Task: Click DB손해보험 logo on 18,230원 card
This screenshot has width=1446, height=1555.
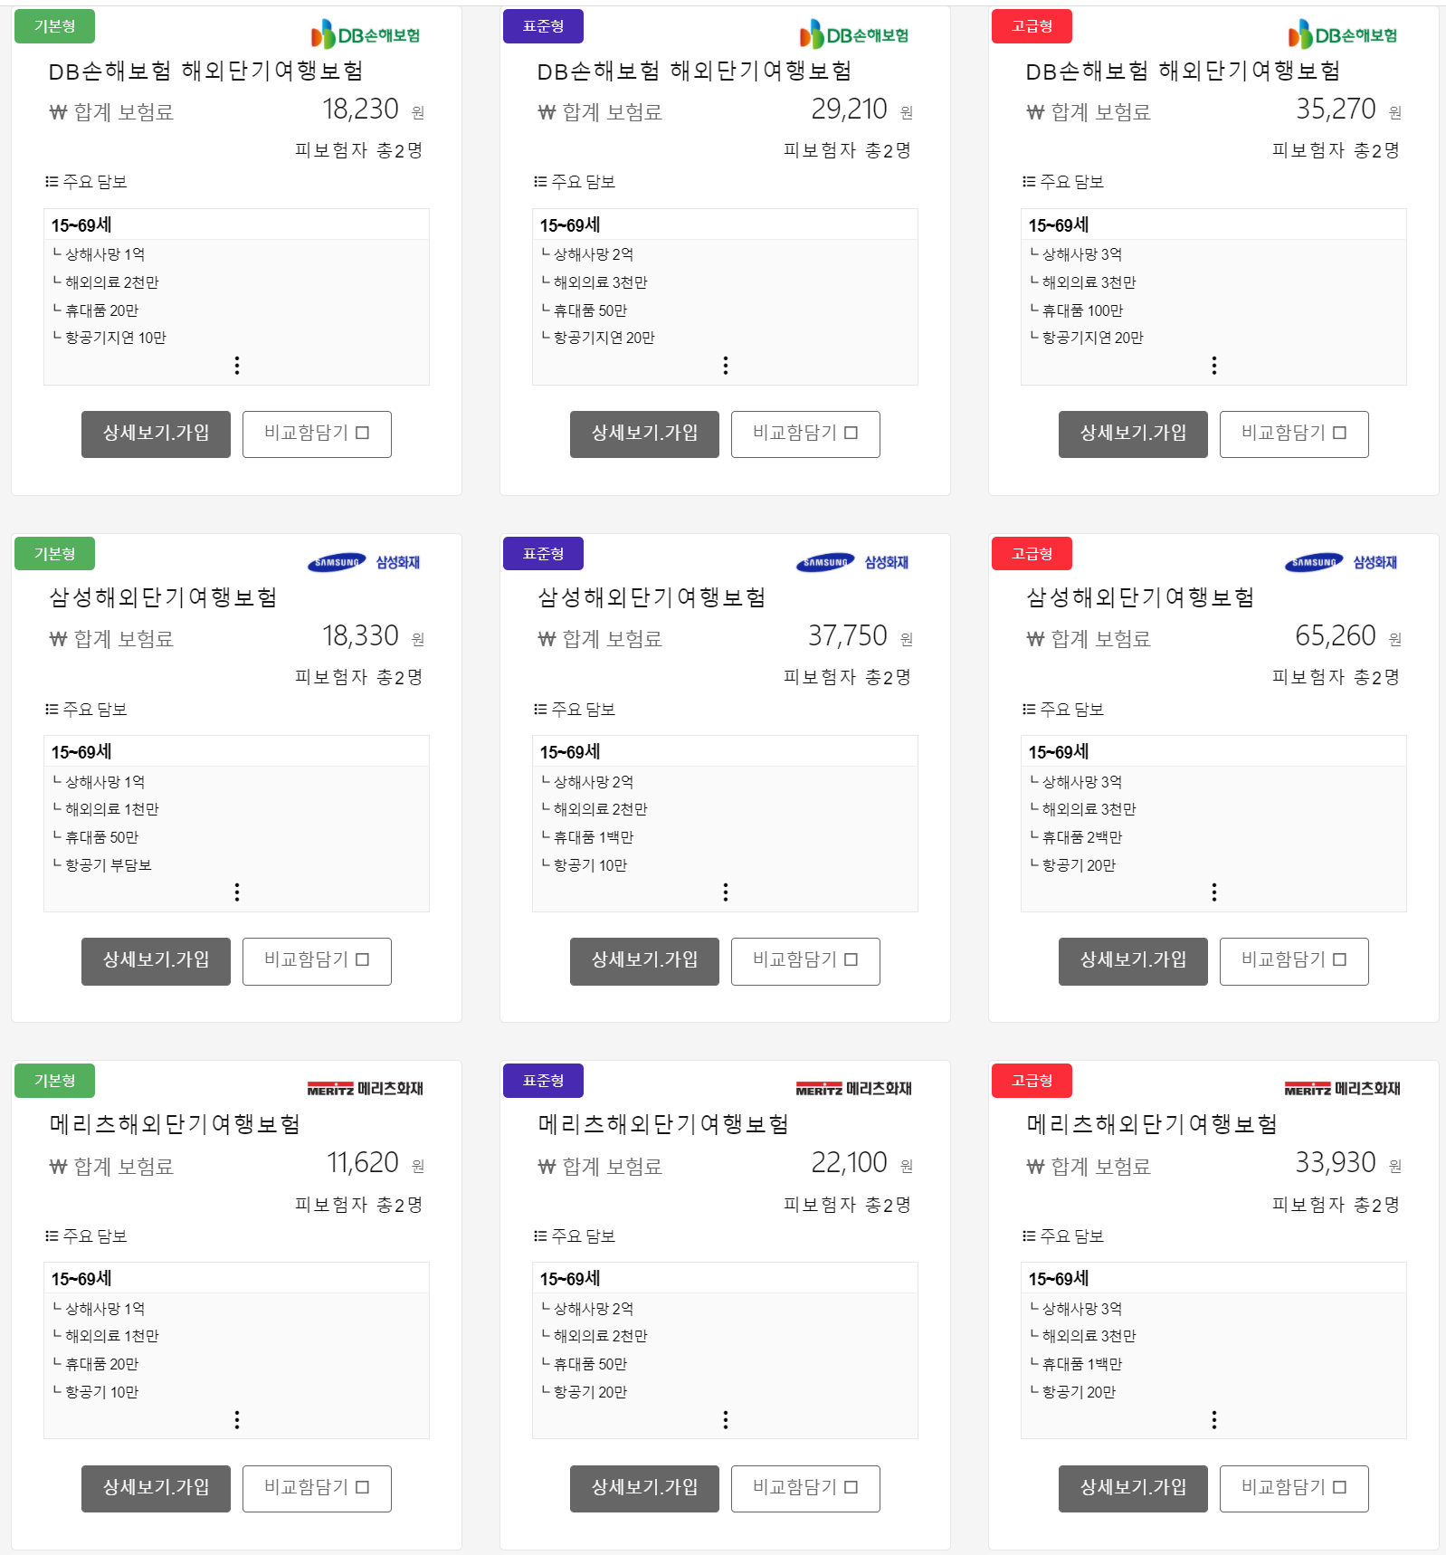Action: 366,35
